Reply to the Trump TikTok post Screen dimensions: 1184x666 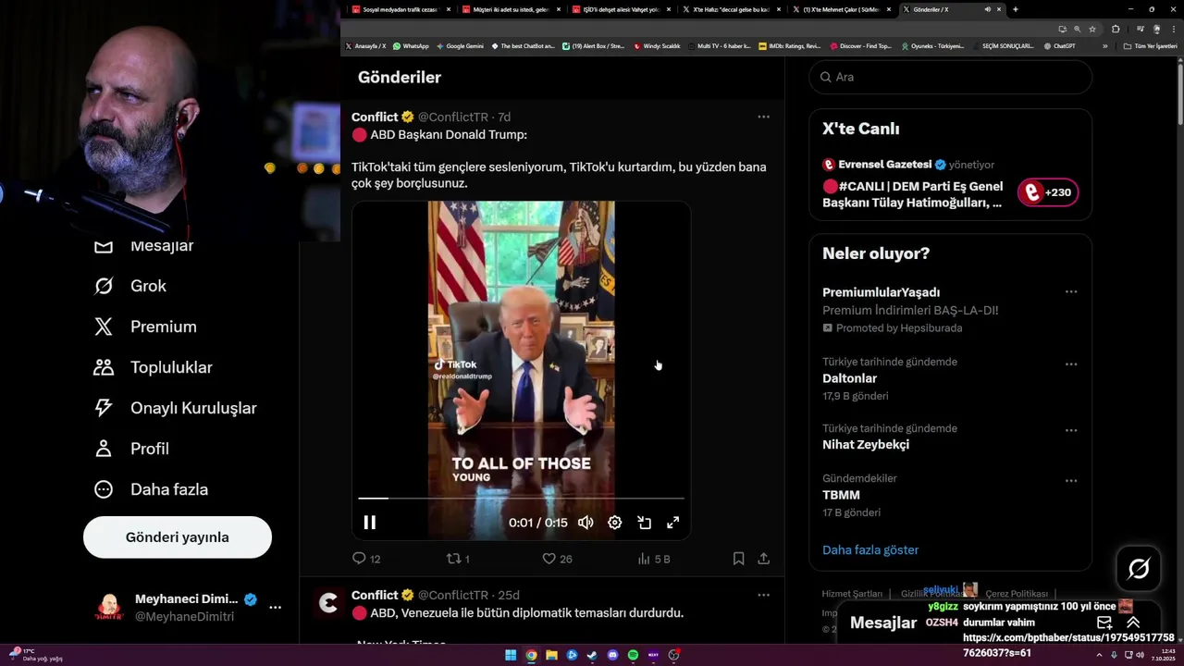(366, 559)
